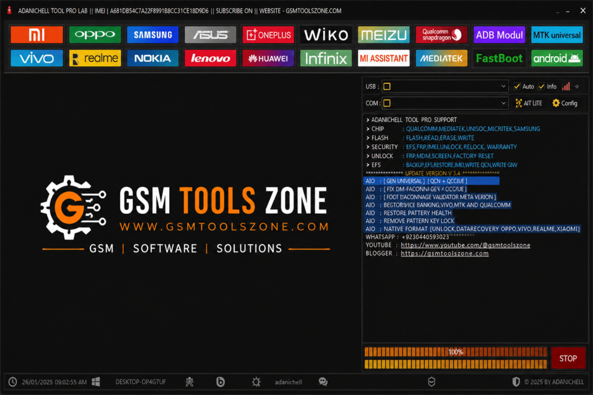593x395 pixels.
Task: Click the shield icon beside copyright text
Action: click(516, 382)
